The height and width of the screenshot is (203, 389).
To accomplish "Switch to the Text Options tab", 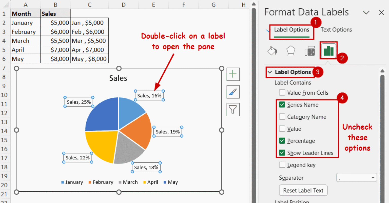I will point(336,30).
